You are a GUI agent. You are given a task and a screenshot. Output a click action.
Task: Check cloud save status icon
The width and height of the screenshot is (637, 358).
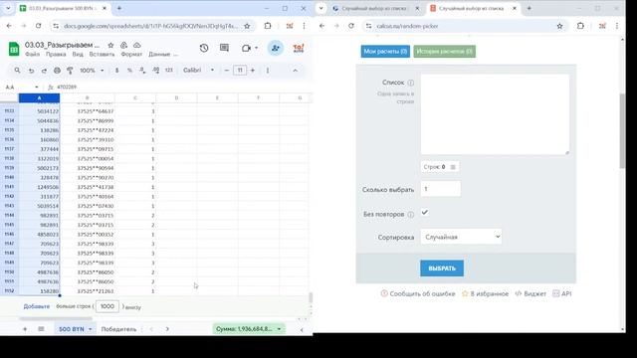click(x=137, y=45)
